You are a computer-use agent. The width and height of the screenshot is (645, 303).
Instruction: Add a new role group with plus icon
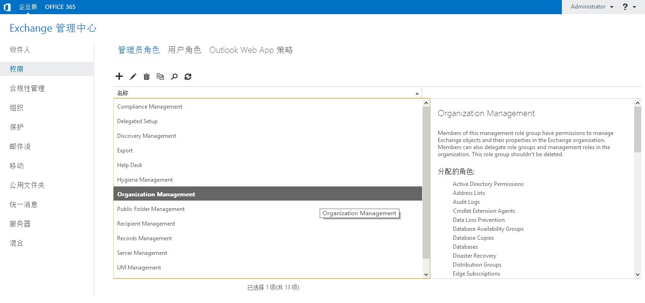[119, 76]
